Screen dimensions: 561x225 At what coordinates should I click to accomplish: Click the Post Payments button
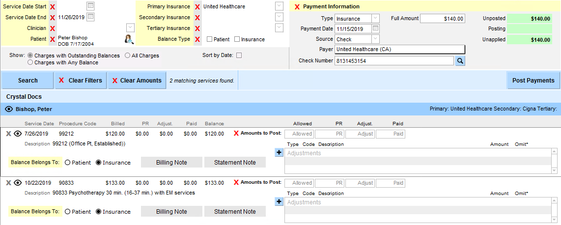[x=533, y=81]
